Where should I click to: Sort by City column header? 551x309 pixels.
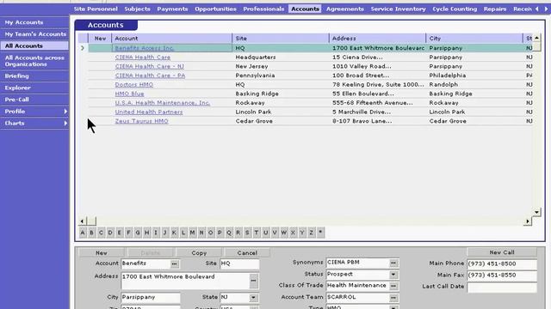[x=474, y=38]
